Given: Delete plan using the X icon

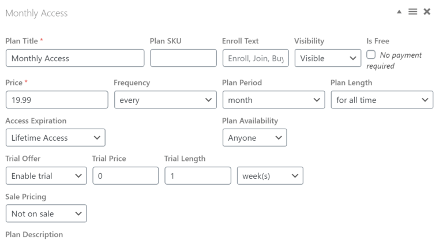Looking at the screenshot, I should (427, 12).
